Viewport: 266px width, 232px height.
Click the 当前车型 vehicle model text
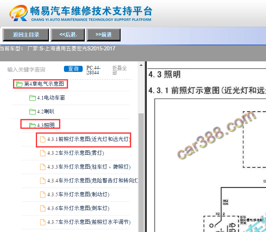57,49
